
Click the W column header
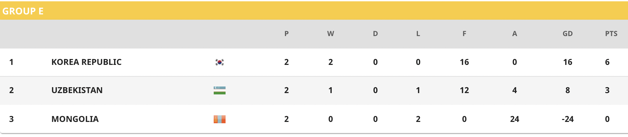[330, 33]
